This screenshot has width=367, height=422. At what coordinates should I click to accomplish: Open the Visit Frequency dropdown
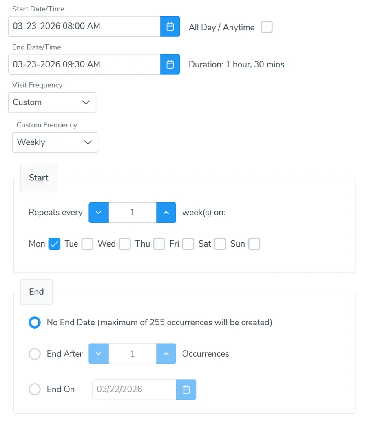[x=52, y=102]
